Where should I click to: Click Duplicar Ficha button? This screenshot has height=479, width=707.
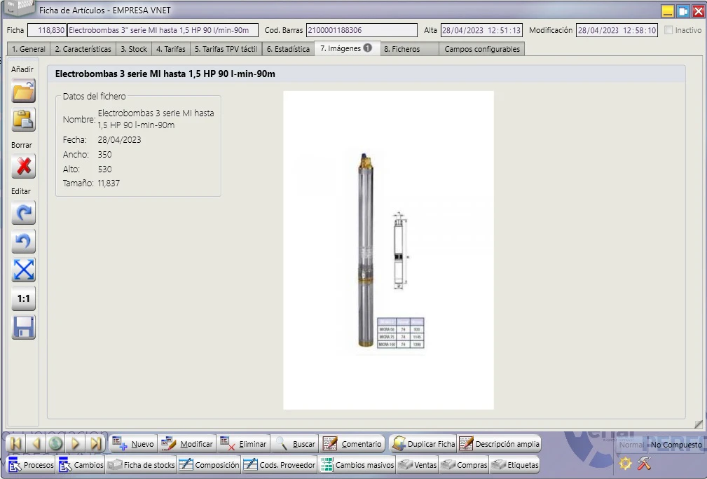tap(423, 444)
